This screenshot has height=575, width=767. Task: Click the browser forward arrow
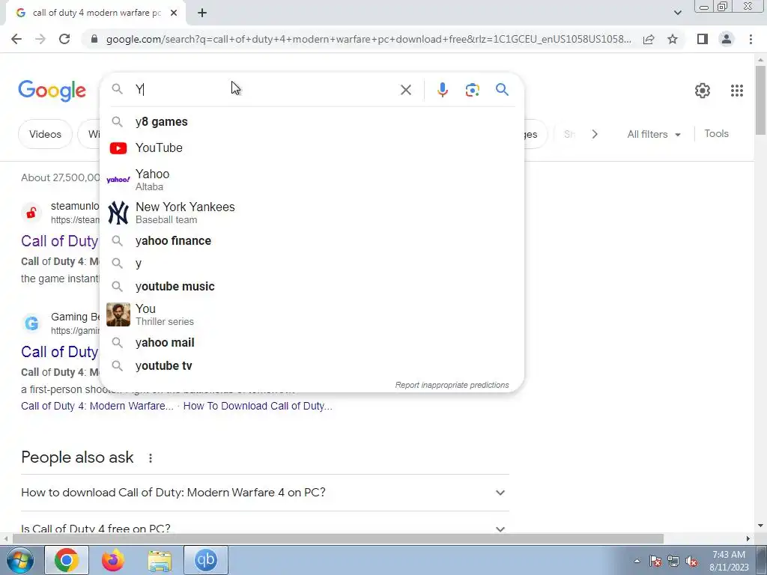(x=40, y=39)
